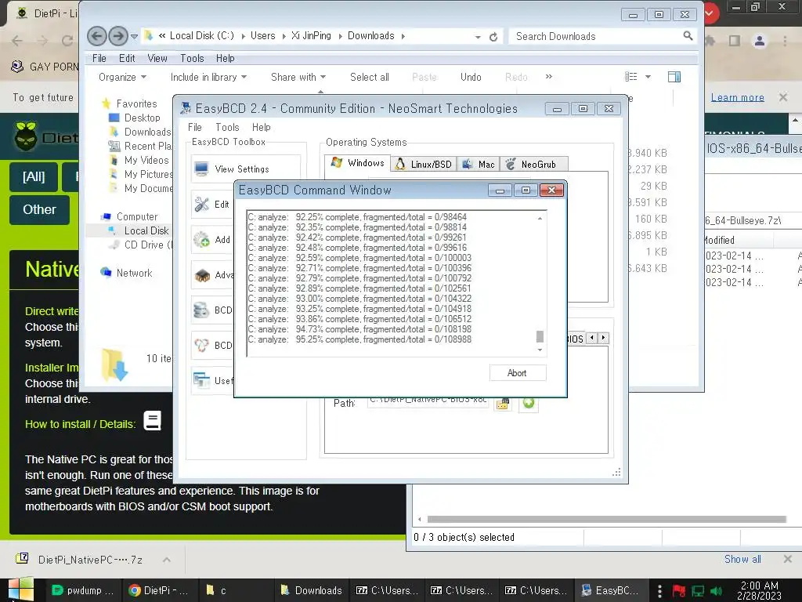Click the green add entry button near Path
Screen dimensions: 802x602
pyautogui.click(x=529, y=404)
